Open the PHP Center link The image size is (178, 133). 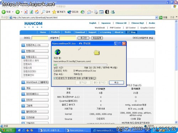pos(115,28)
